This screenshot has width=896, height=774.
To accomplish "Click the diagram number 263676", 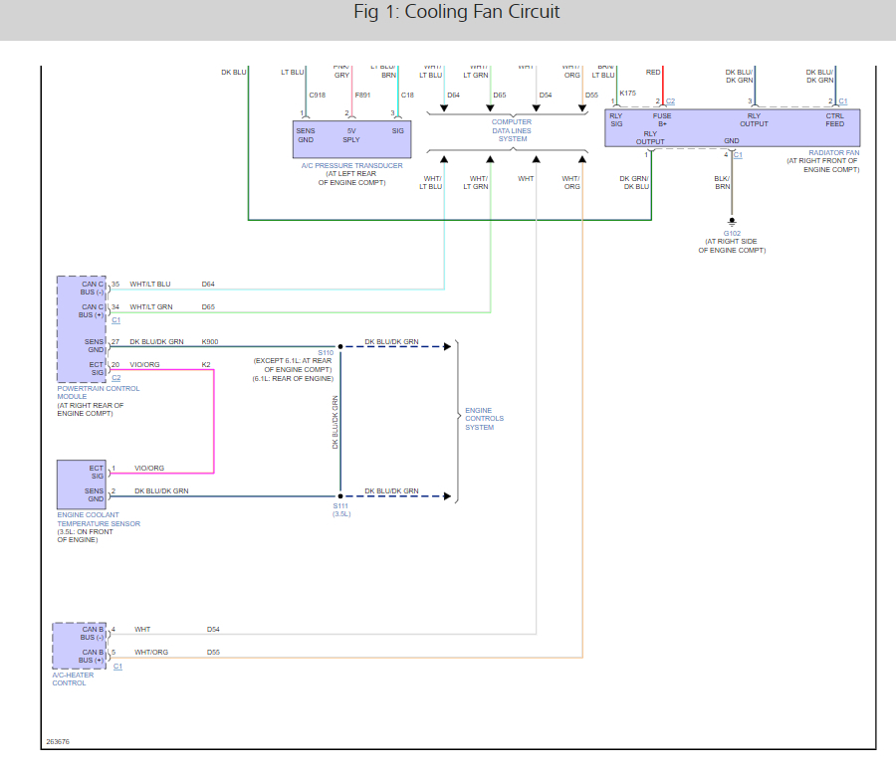I will tap(57, 740).
